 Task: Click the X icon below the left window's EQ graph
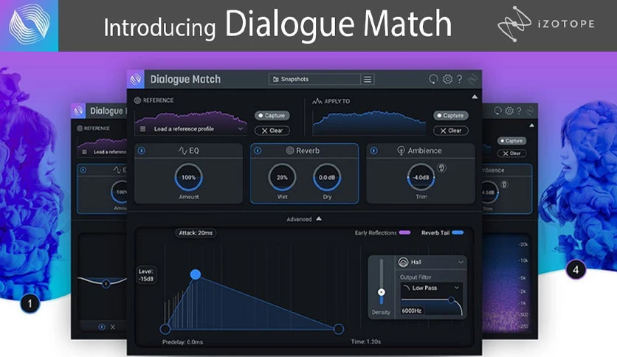pyautogui.click(x=112, y=327)
